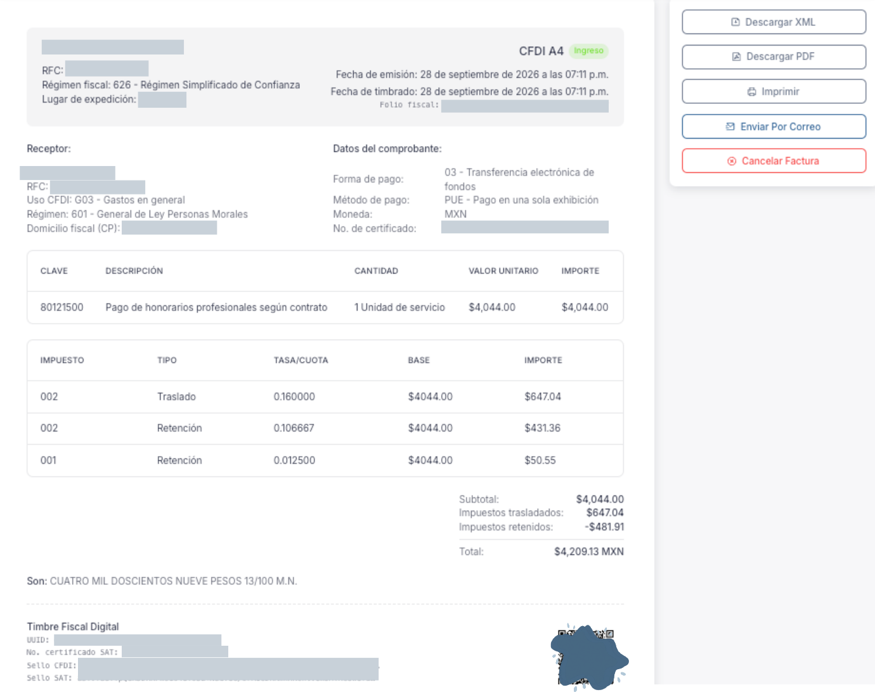Click the DESCRIPCIÓN column header
This screenshot has height=692, width=875.
(x=134, y=271)
